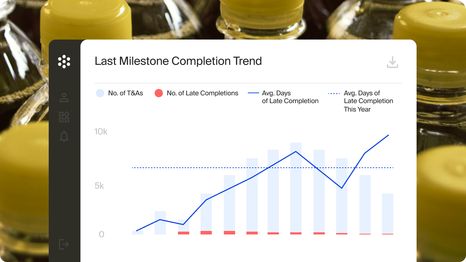The height and width of the screenshot is (262, 466).
Task: Click the tallest light blue T&A bar
Action: [296, 187]
